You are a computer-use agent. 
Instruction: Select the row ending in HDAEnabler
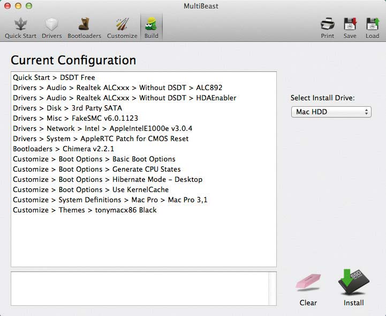[x=143, y=98]
